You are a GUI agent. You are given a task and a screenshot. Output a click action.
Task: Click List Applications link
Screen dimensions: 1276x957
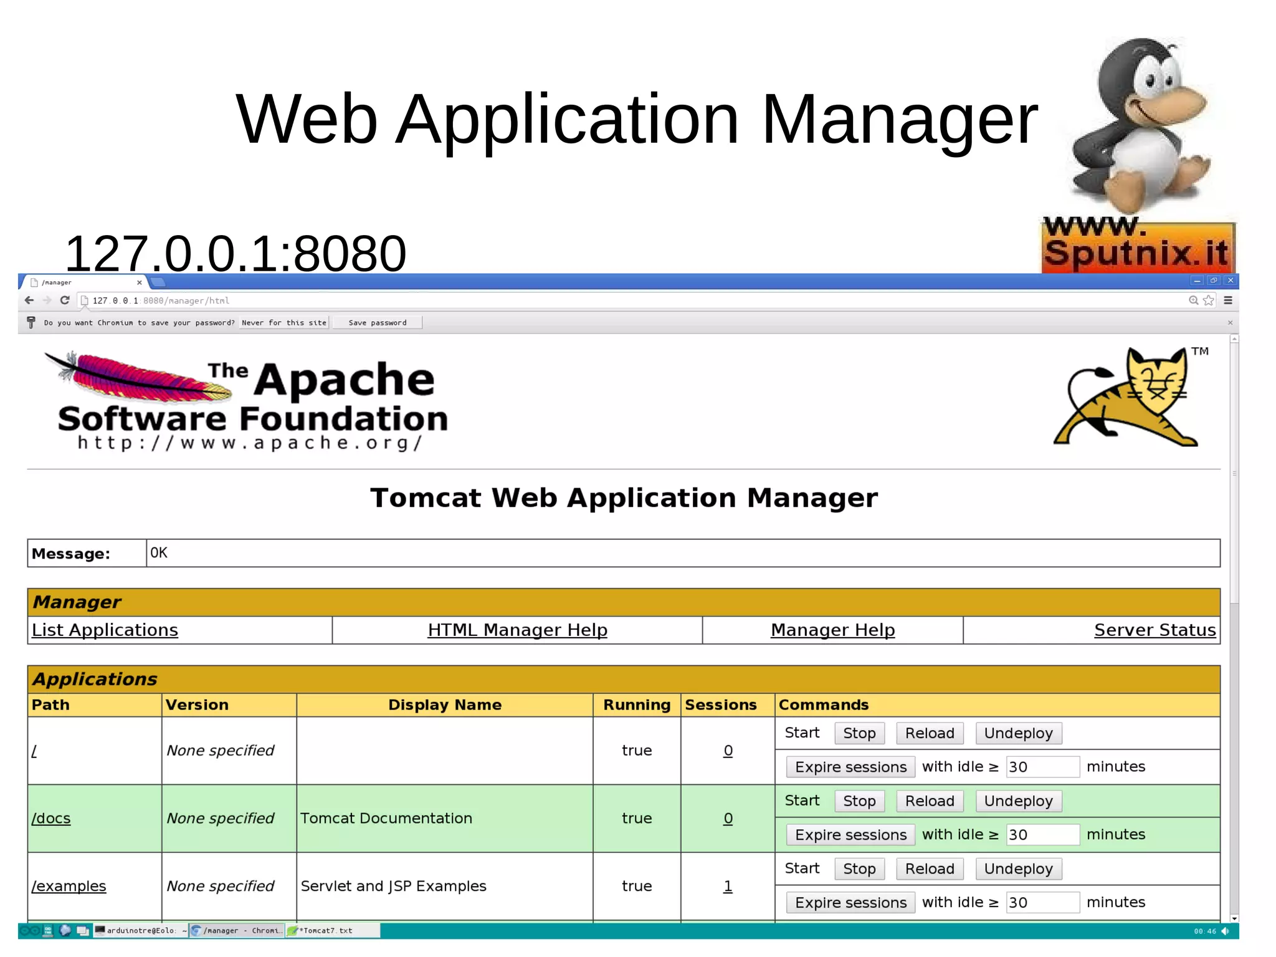(x=105, y=630)
